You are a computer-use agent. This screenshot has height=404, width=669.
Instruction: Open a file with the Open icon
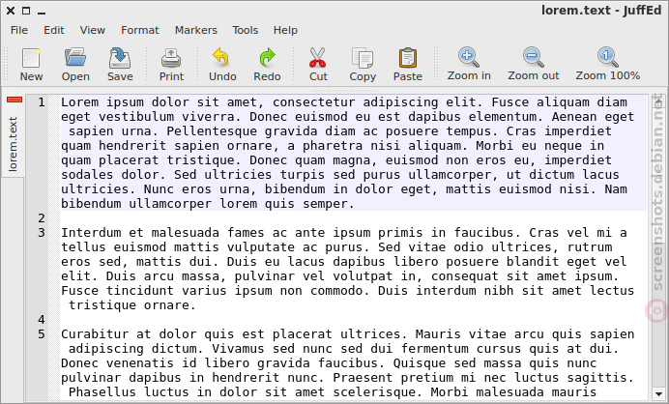75,58
